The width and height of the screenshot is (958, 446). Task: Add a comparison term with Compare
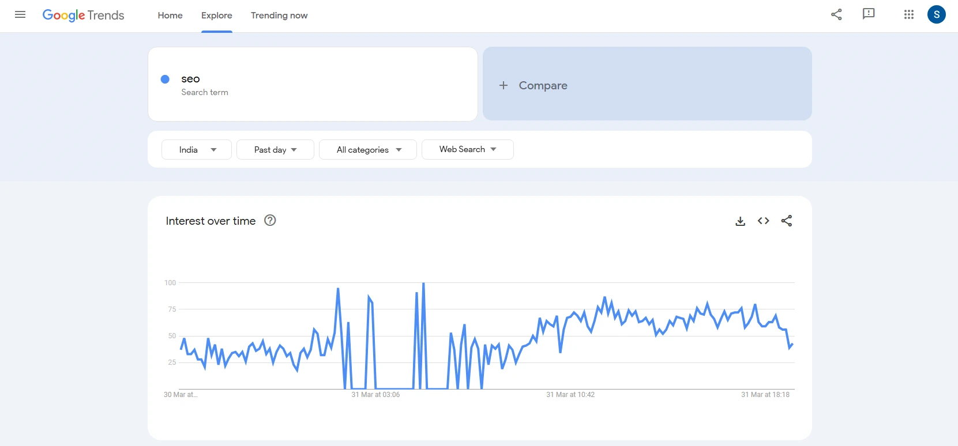[647, 85]
